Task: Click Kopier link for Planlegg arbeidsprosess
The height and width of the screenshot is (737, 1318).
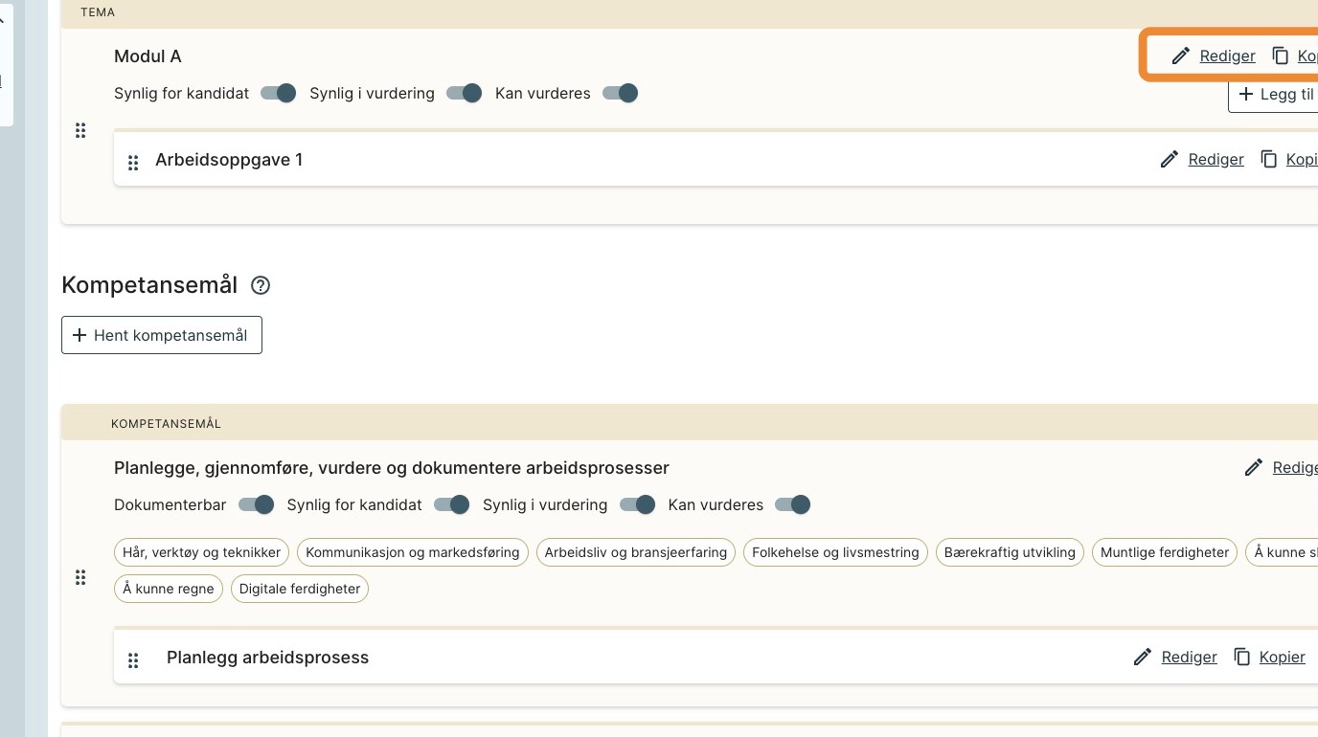Action: click(x=1282, y=657)
